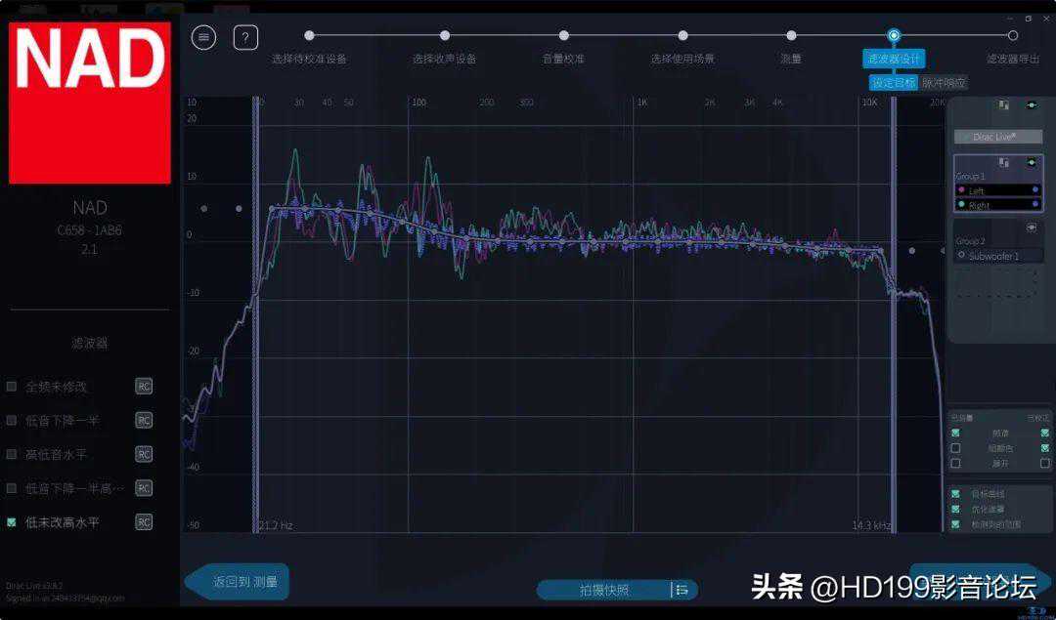Click RC icon next to 低音下降一半
The height and width of the screenshot is (620, 1056).
tap(144, 420)
